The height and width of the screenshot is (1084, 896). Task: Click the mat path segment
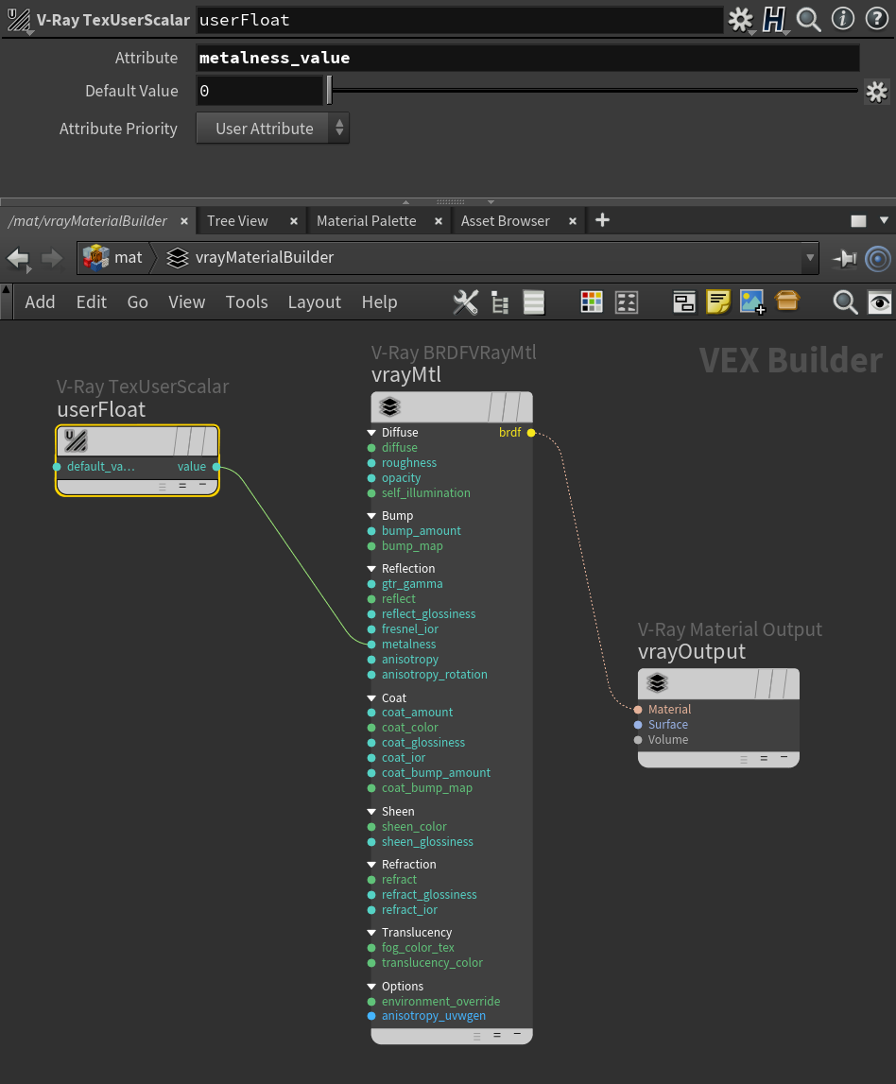click(x=129, y=258)
